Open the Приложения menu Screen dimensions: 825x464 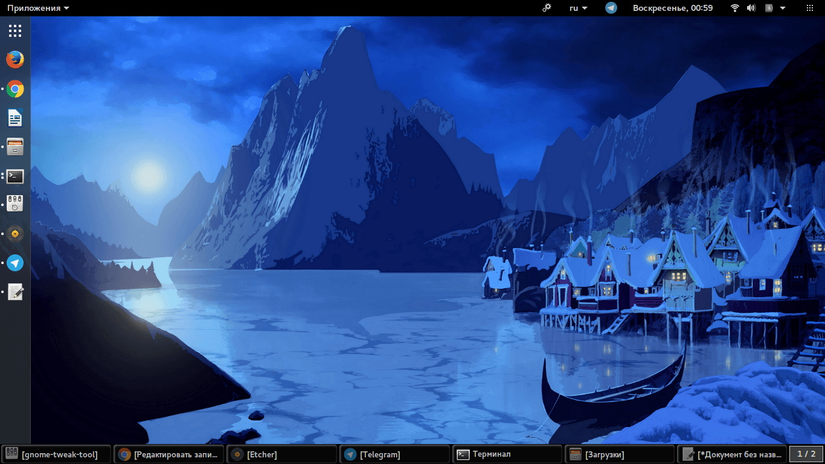point(38,8)
